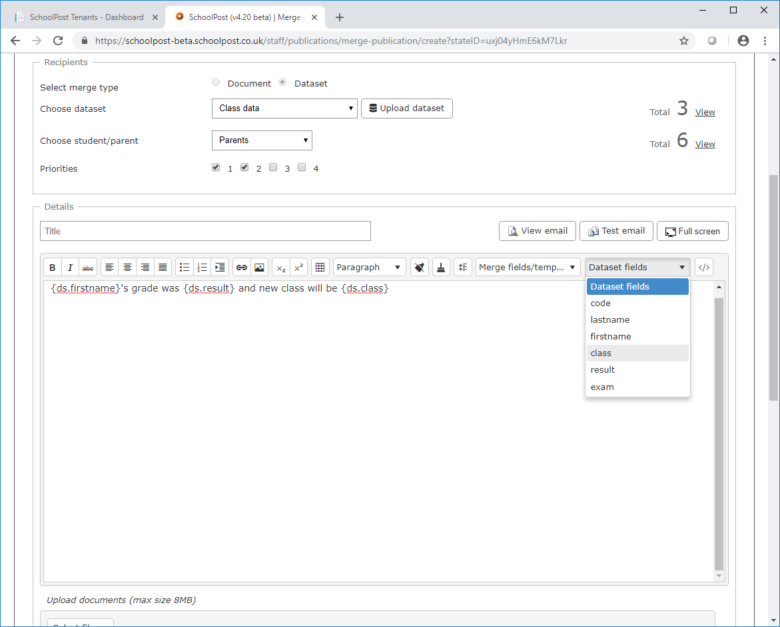Switch to HTML code view
The width and height of the screenshot is (780, 627).
coord(703,267)
